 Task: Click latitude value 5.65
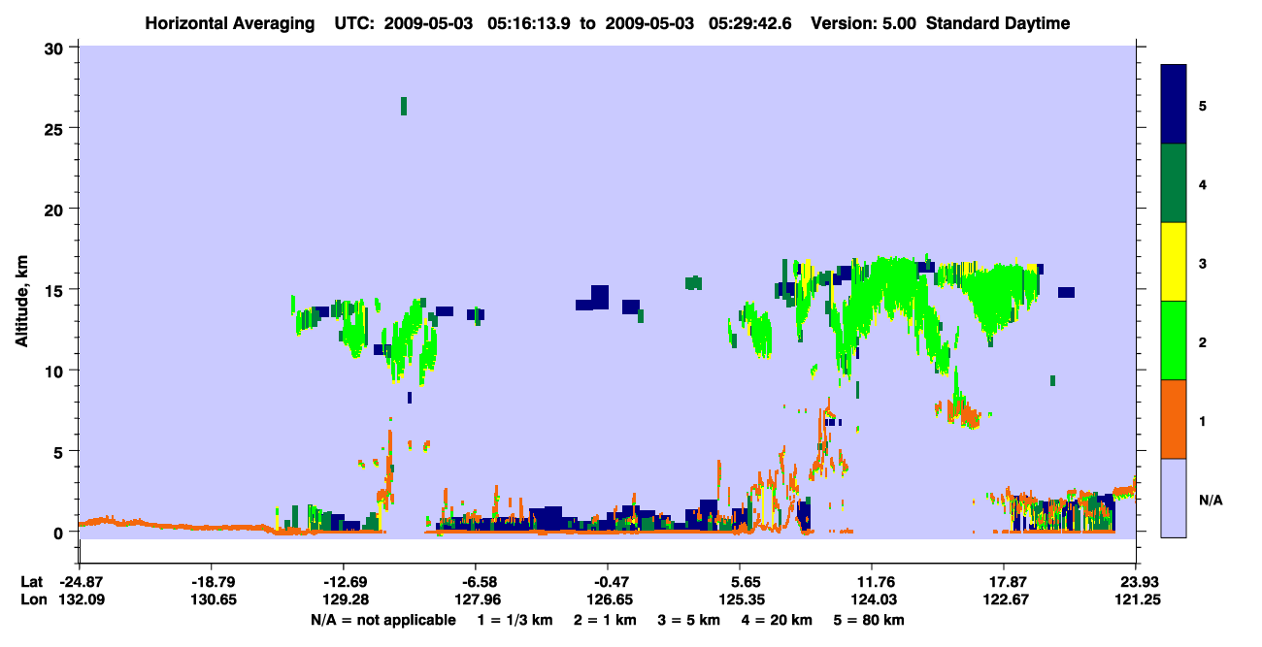[741, 582]
